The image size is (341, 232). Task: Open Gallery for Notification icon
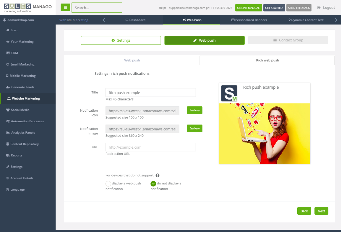click(x=194, y=110)
